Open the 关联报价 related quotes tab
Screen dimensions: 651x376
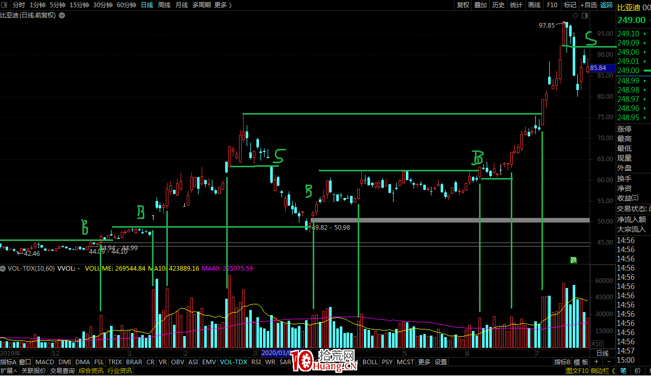(x=34, y=370)
